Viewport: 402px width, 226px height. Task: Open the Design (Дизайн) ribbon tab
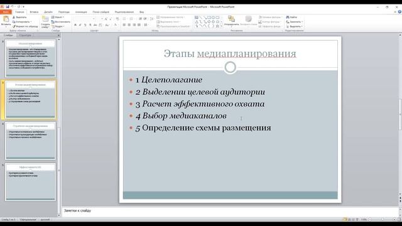point(48,12)
